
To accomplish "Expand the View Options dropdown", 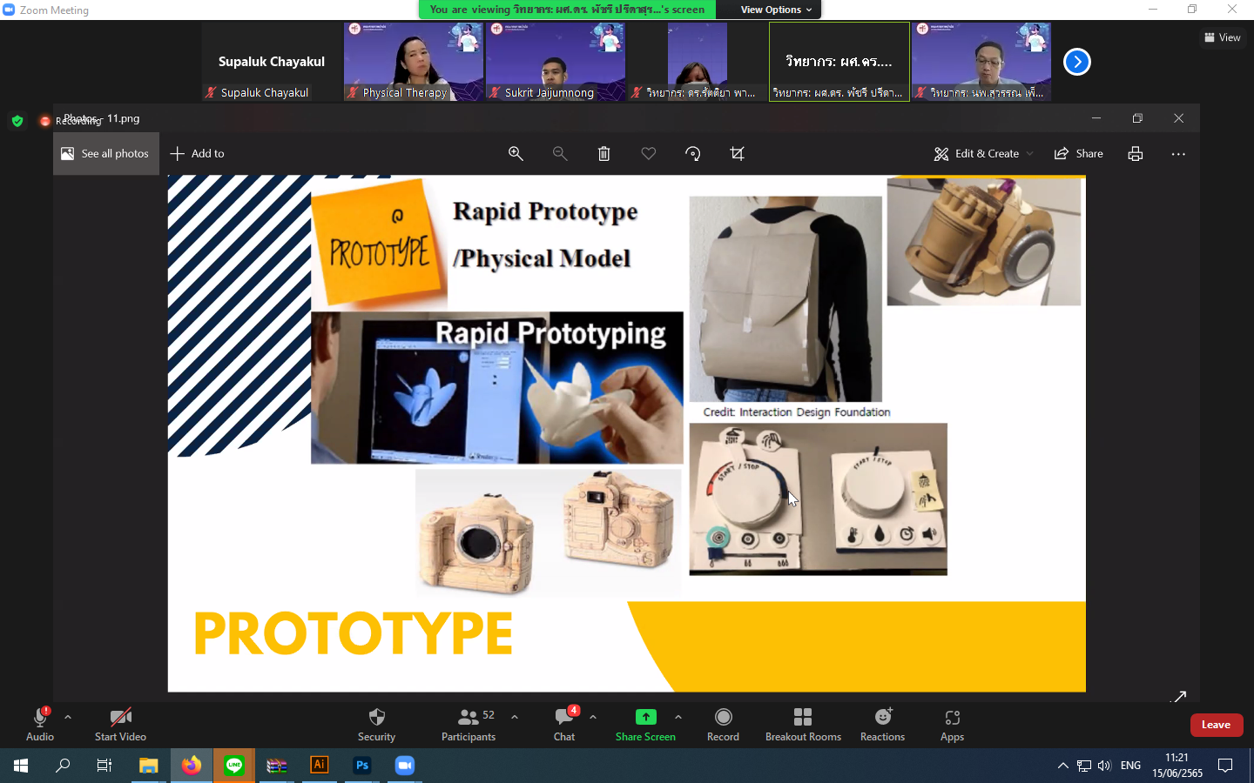I will 776,10.
